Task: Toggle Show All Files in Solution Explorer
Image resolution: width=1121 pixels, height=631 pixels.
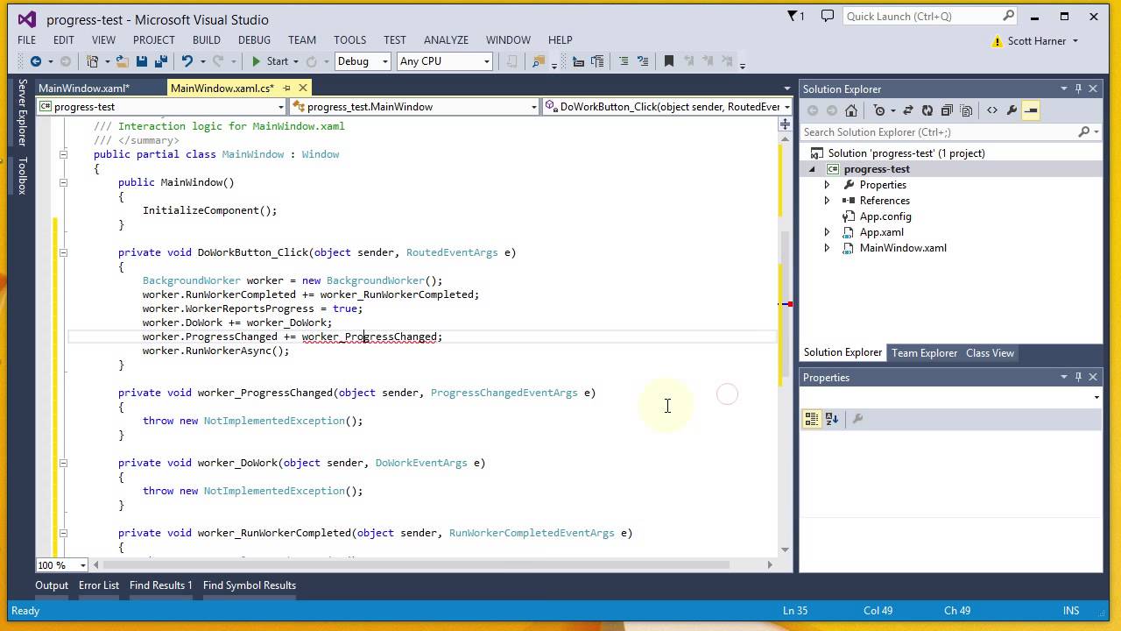Action: [x=966, y=110]
